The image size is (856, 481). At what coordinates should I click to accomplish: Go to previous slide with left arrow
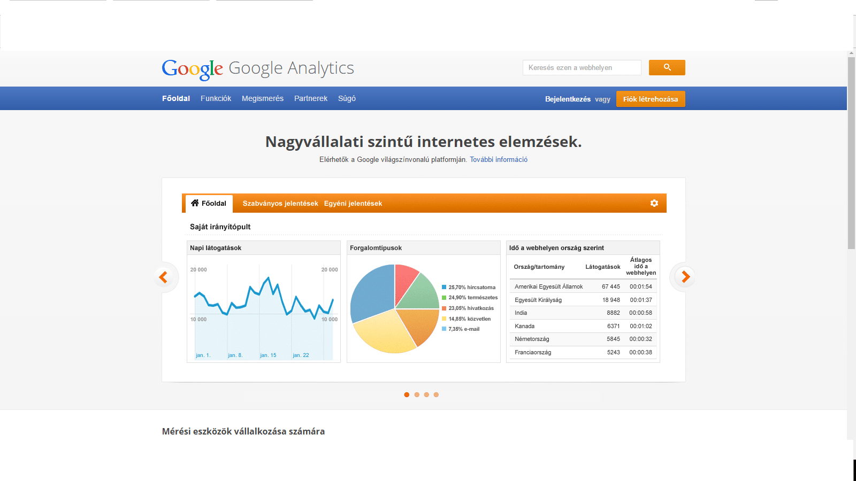[164, 277]
